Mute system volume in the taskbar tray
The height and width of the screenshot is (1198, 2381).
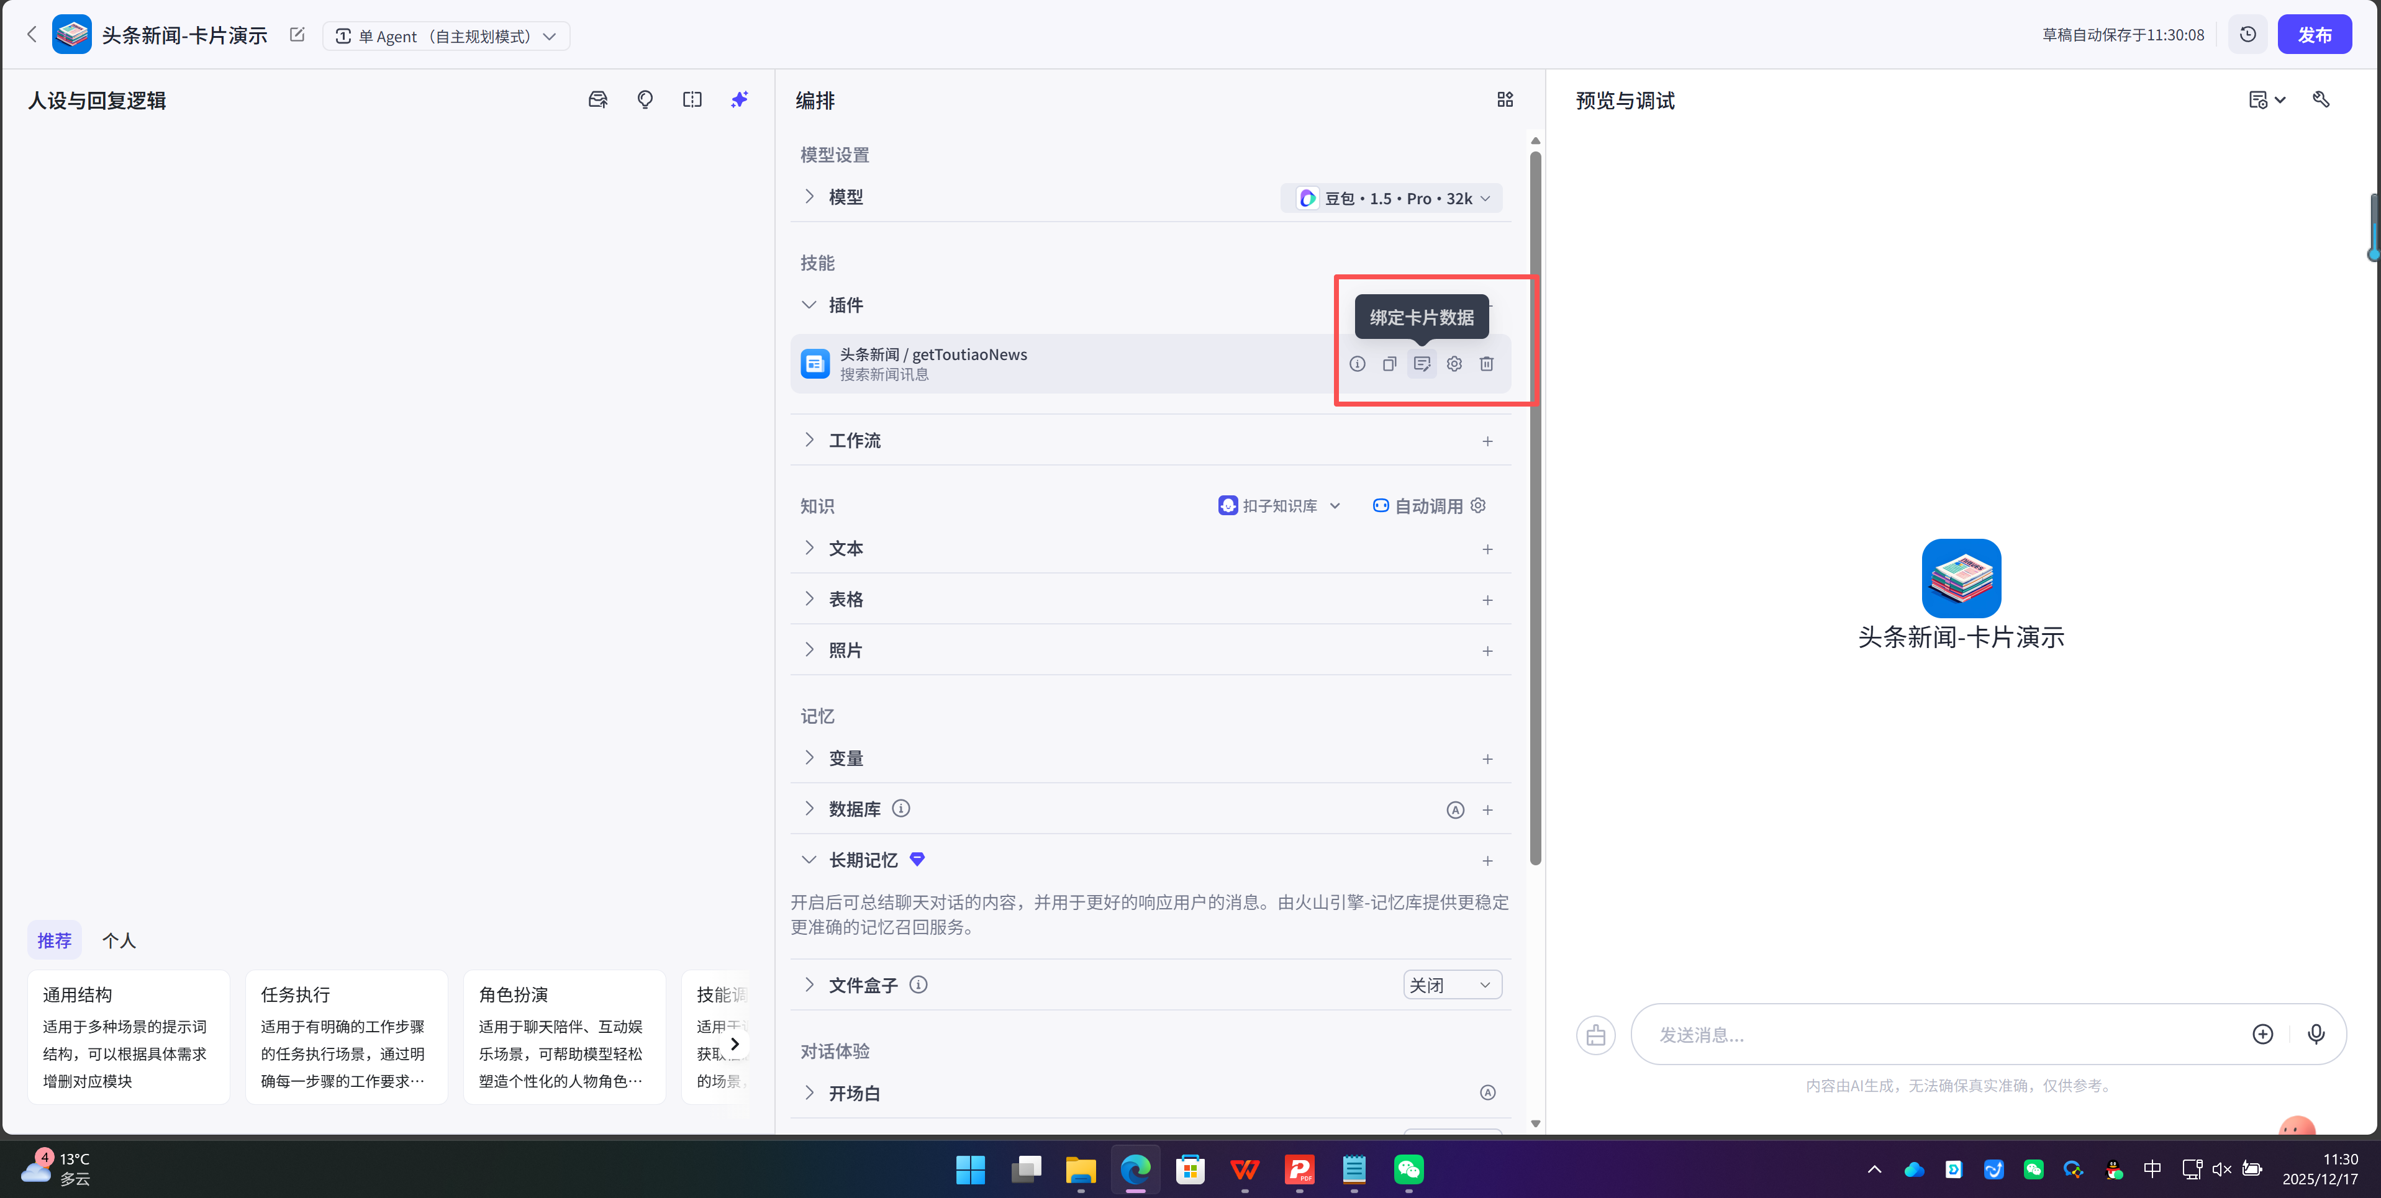2222,1169
